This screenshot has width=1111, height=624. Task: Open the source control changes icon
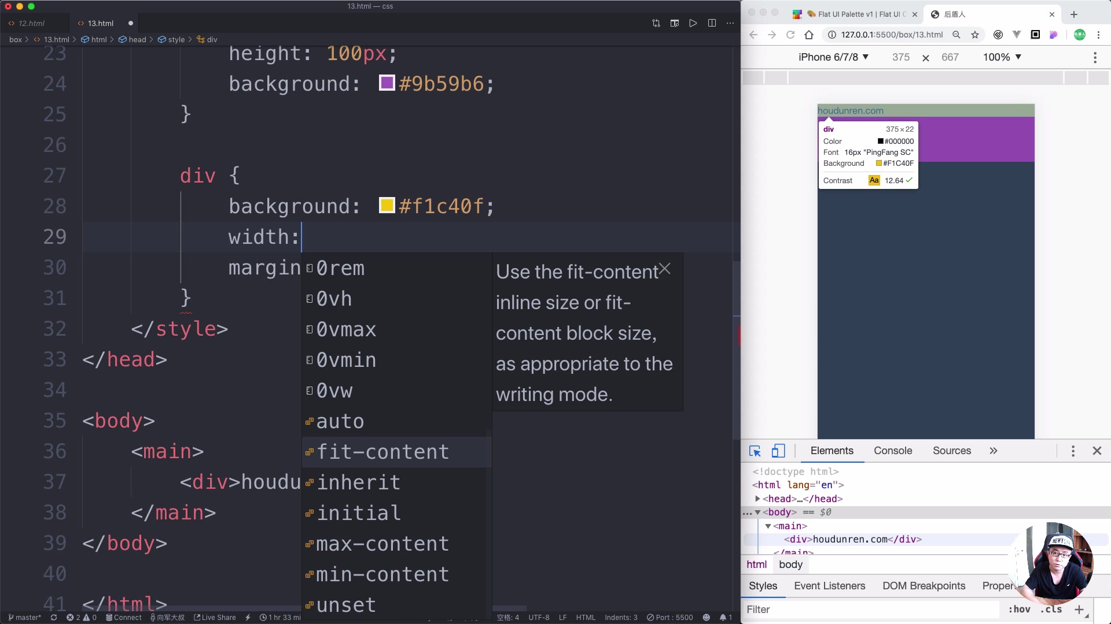pos(656,23)
